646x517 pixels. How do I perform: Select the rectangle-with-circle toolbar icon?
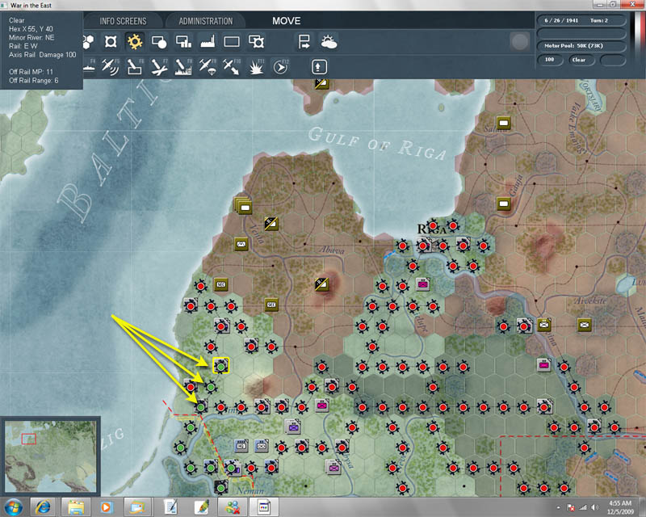coord(159,42)
